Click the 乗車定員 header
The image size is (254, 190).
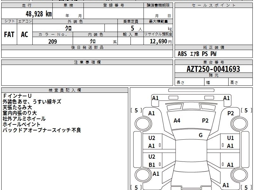131,22
